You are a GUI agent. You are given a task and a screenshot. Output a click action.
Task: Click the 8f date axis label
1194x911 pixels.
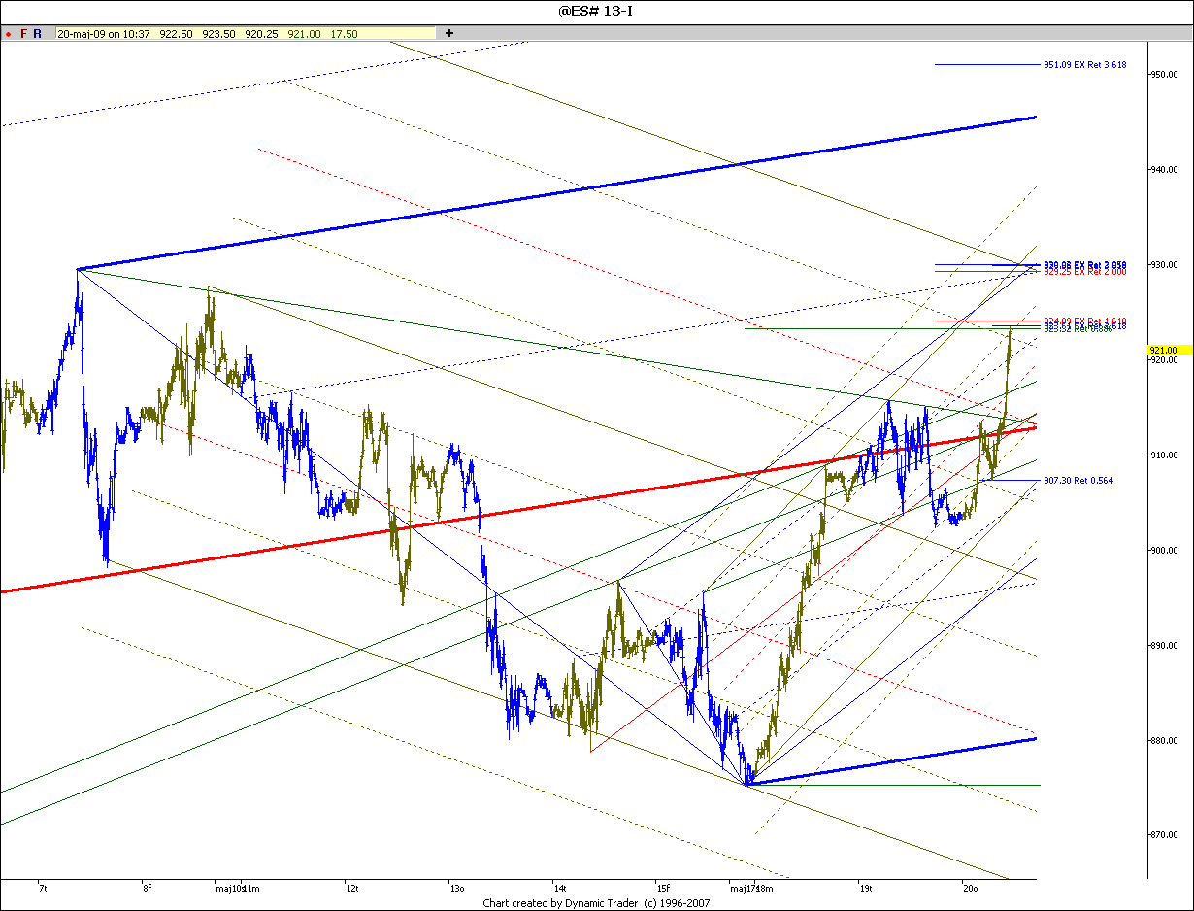[x=147, y=888]
